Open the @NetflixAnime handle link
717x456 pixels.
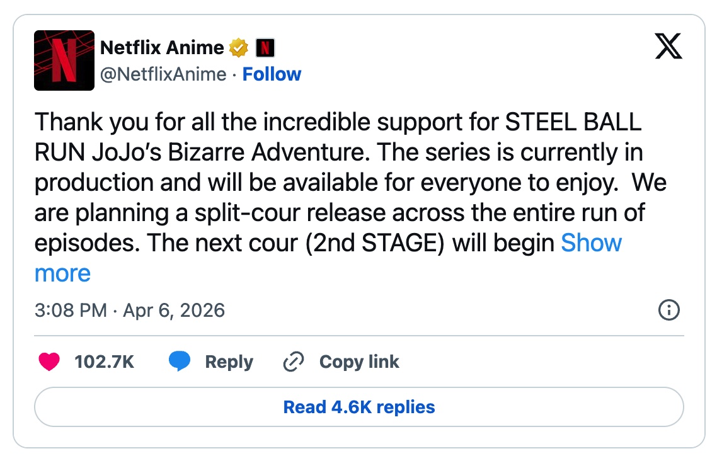[x=163, y=74]
